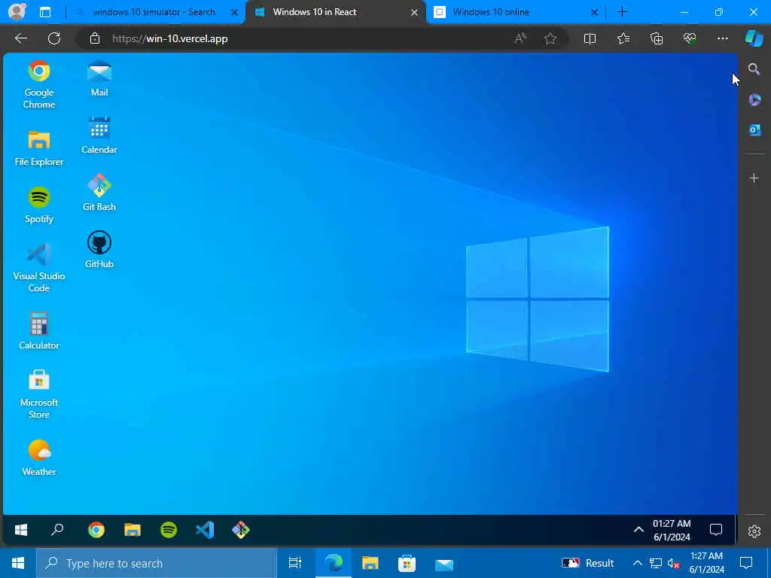Image resolution: width=771 pixels, height=578 pixels.
Task: Open File Explorer from simulated taskbar
Action: (x=133, y=530)
